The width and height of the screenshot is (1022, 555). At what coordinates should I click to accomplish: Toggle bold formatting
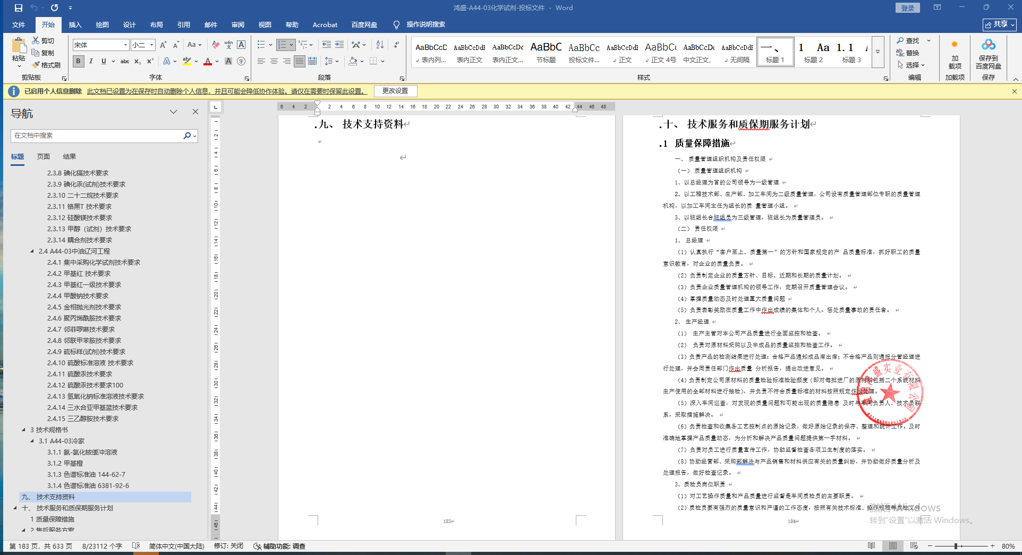[79, 61]
